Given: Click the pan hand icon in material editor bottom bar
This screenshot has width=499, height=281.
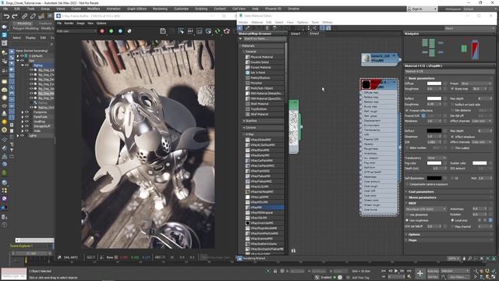Looking at the screenshot, I should point(464,258).
